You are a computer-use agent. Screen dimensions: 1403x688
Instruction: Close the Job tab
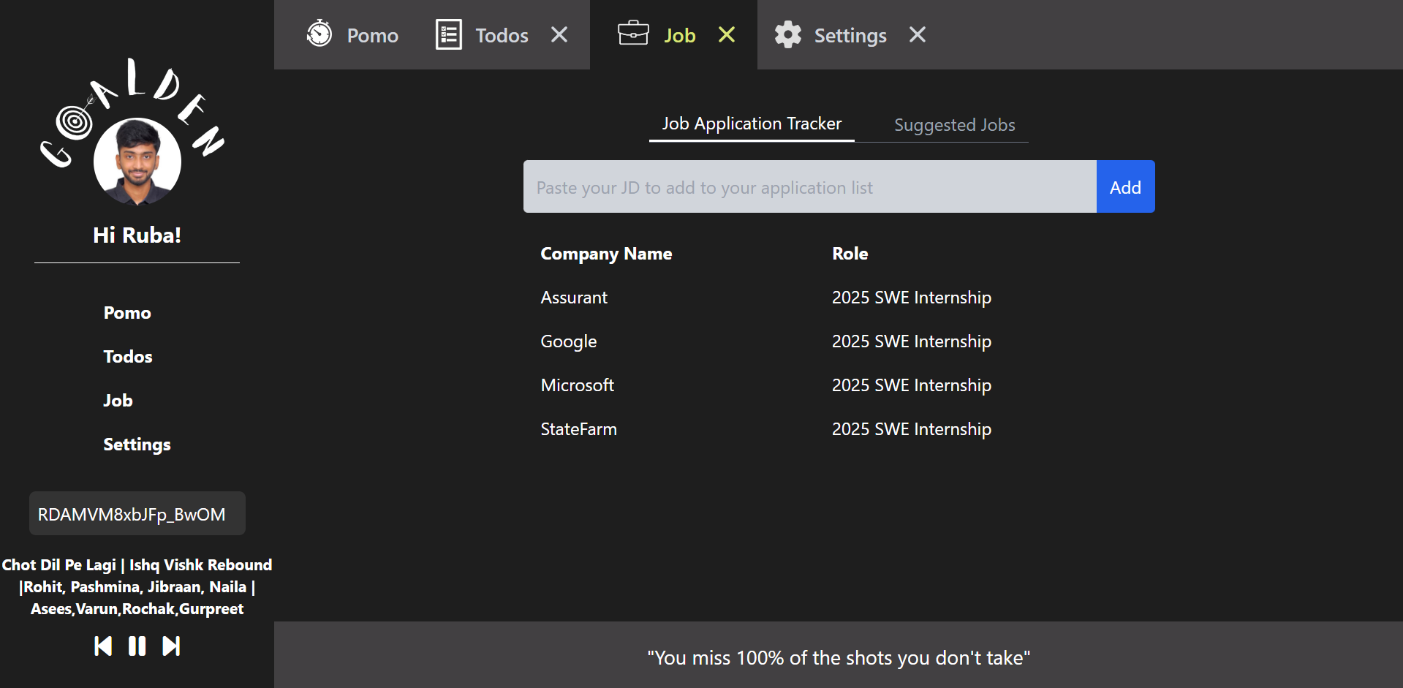727,34
